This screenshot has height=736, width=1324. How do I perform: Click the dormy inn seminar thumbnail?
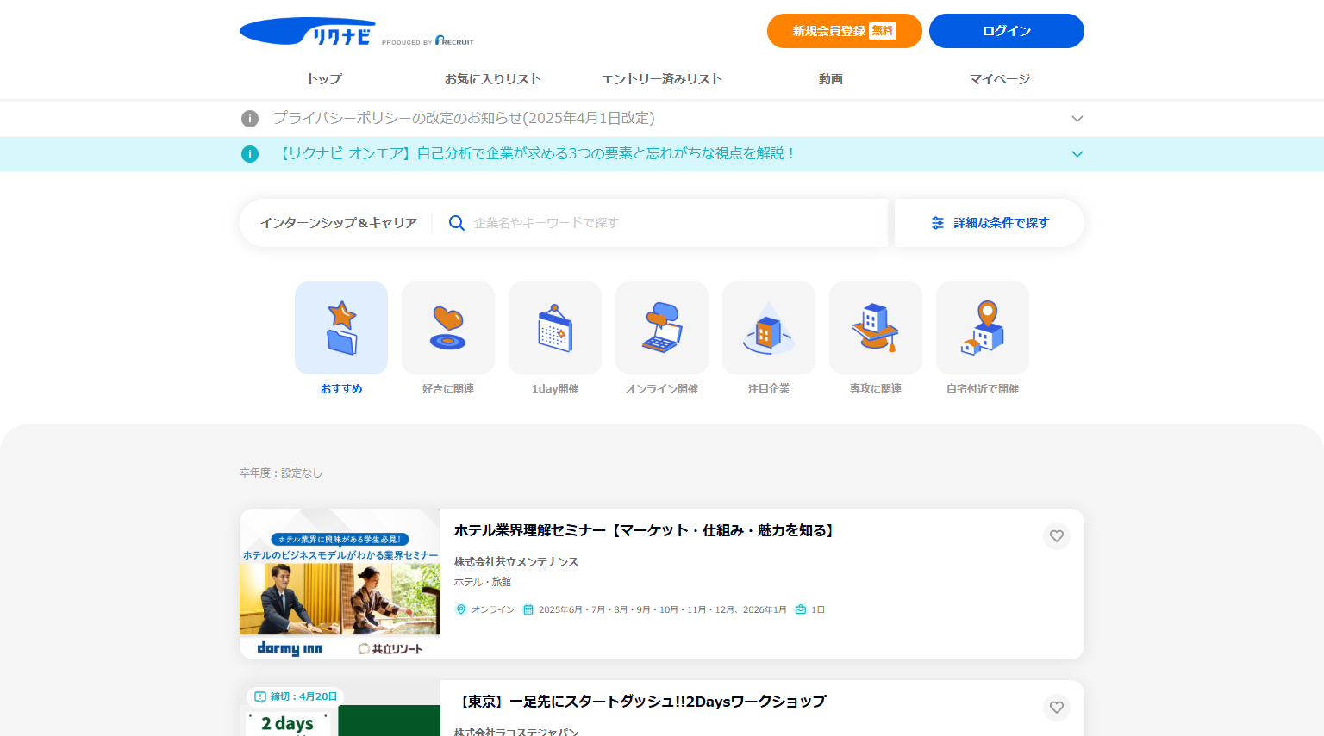coord(340,584)
